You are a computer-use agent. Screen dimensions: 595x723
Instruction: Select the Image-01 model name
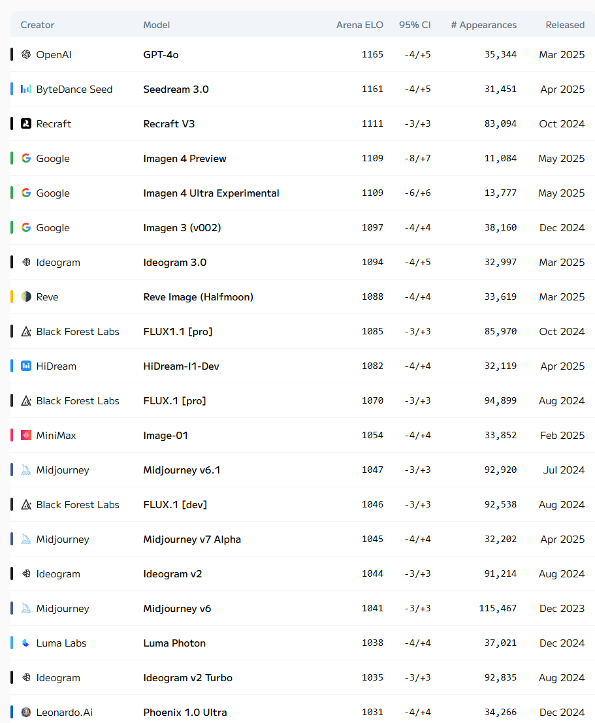[166, 435]
